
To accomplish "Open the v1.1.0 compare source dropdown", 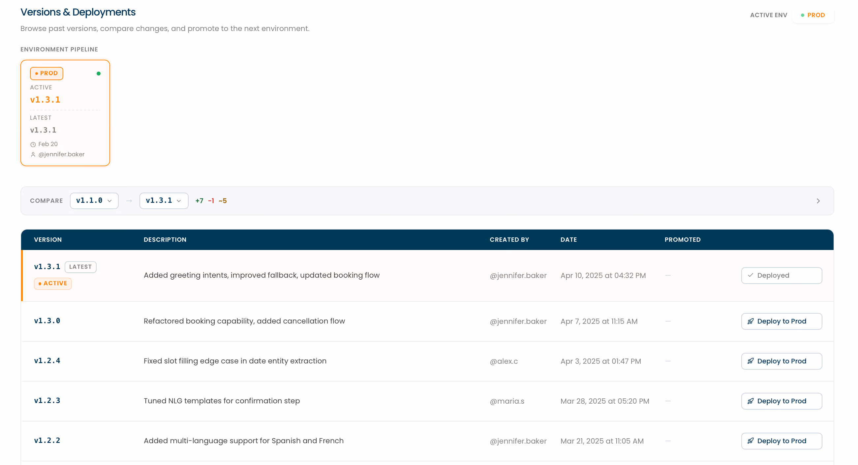I will coord(94,201).
